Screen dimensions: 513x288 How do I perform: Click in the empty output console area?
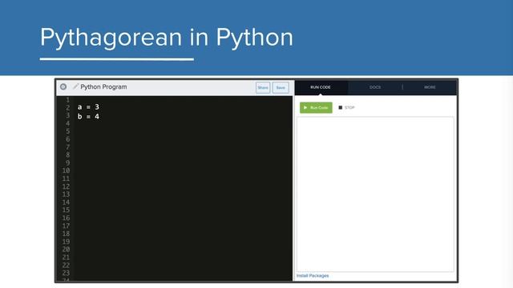[375, 194]
